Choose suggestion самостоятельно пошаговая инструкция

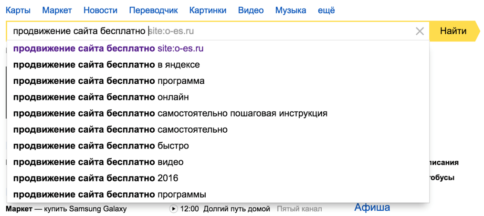click(218, 114)
